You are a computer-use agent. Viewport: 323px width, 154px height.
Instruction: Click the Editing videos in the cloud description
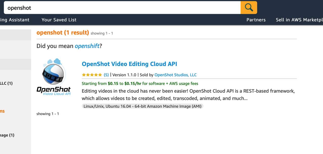(x=188, y=95)
